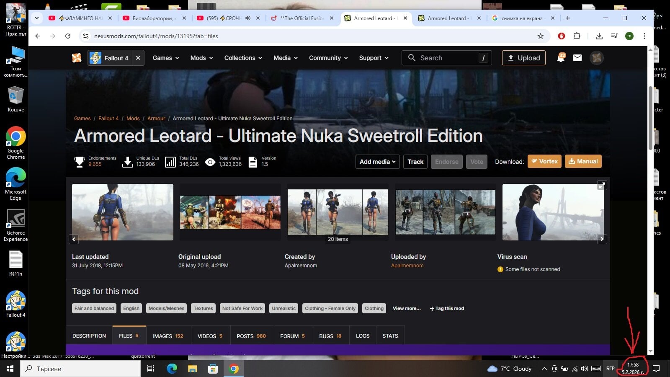
Task: Open the Nexus messages envelope
Action: pos(577,58)
